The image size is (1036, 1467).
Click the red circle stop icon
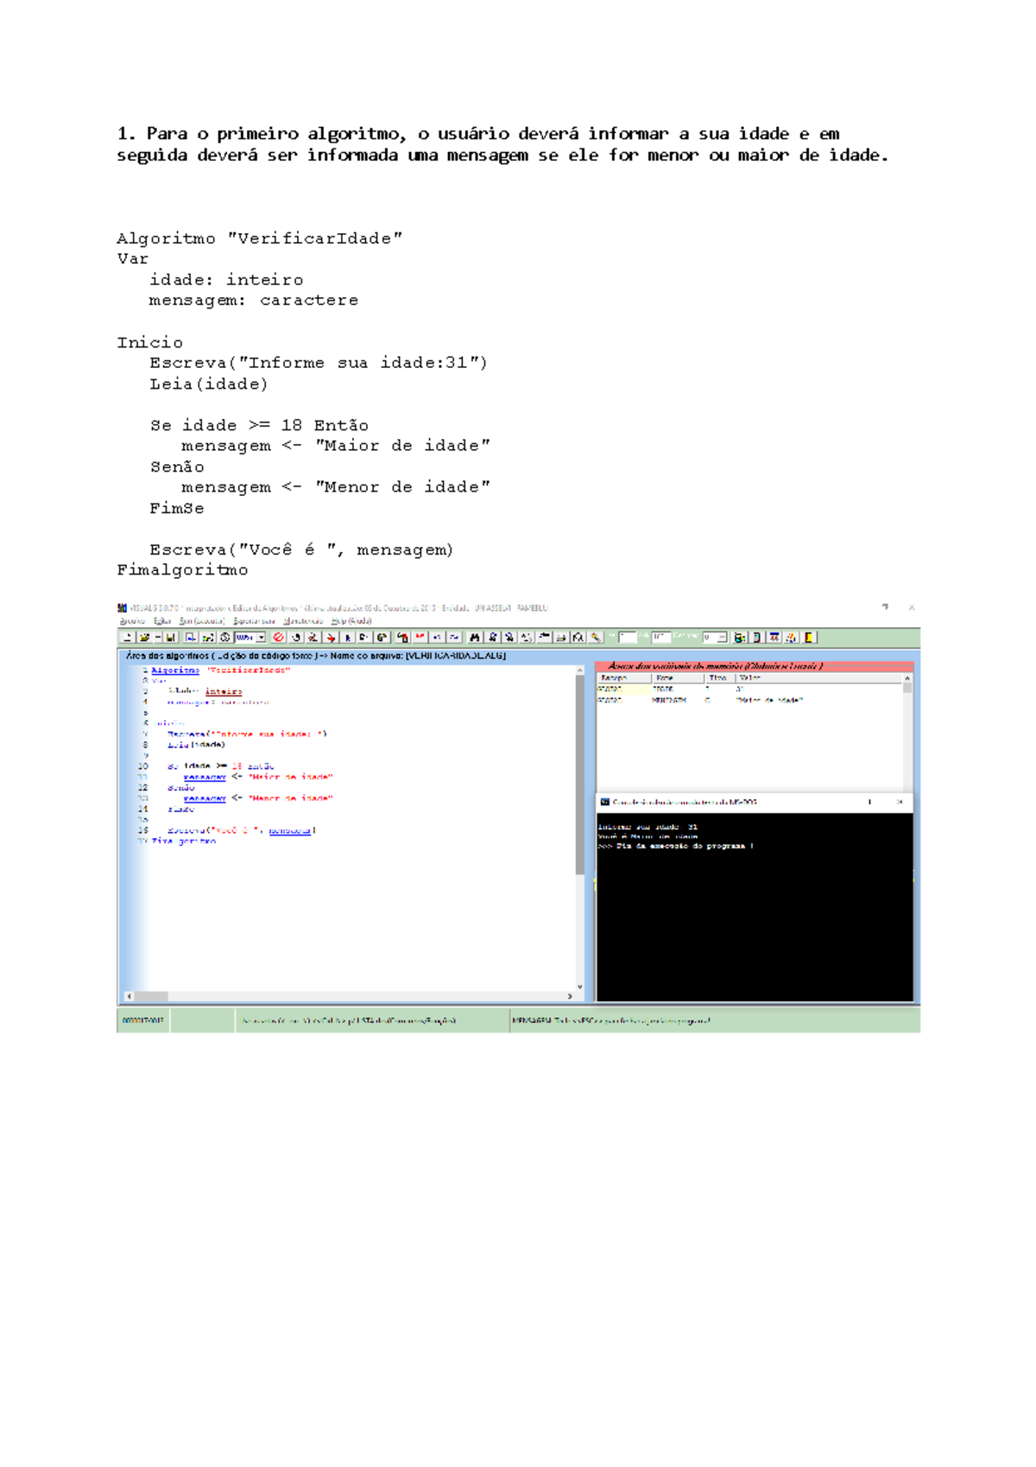point(278,638)
